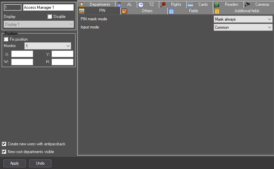Image resolution: width=274 pixels, height=169 pixels.
Task: Switch to the Readers tab
Action: point(228,4)
